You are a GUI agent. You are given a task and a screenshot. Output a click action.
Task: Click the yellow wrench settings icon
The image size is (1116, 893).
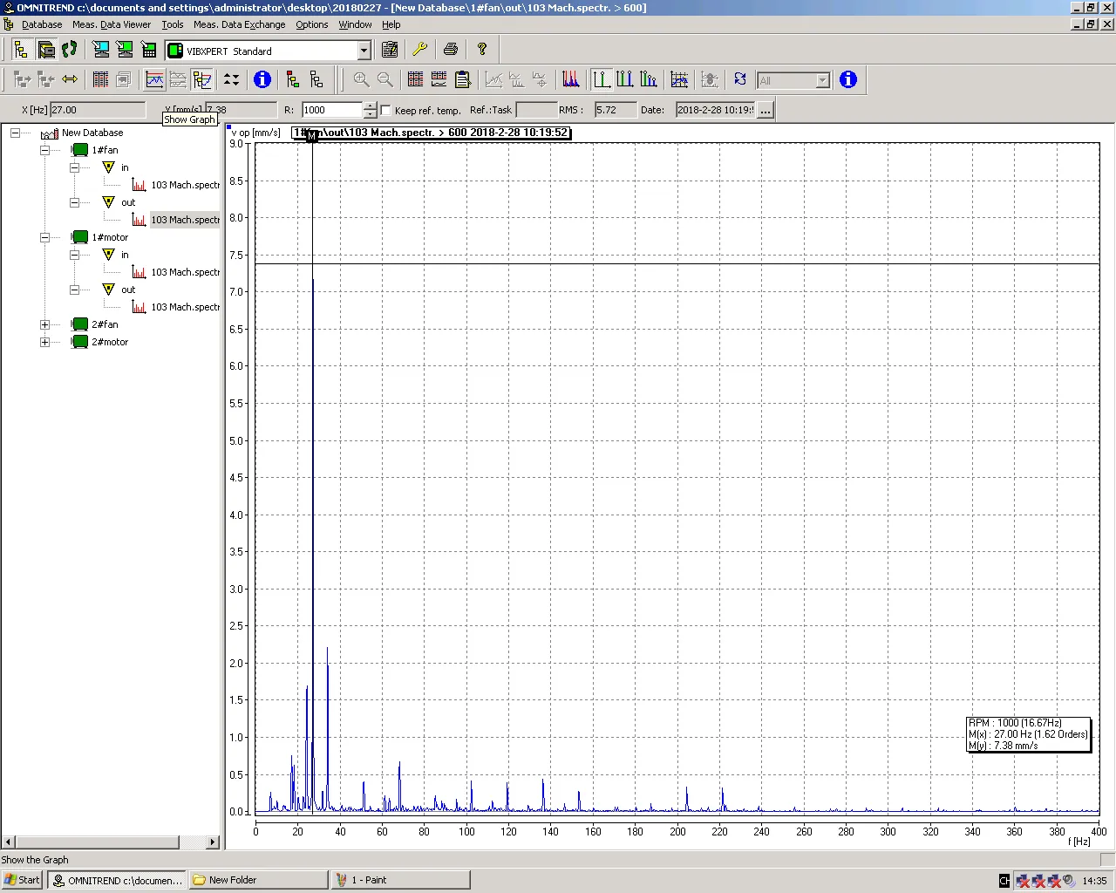tap(419, 50)
